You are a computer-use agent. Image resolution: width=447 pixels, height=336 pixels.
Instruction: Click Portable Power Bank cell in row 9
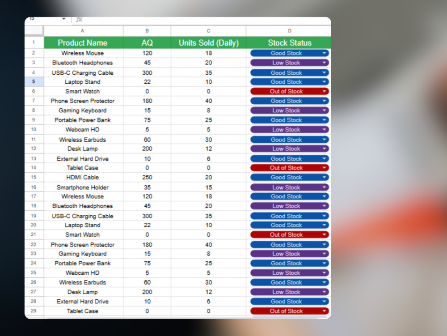tap(83, 120)
